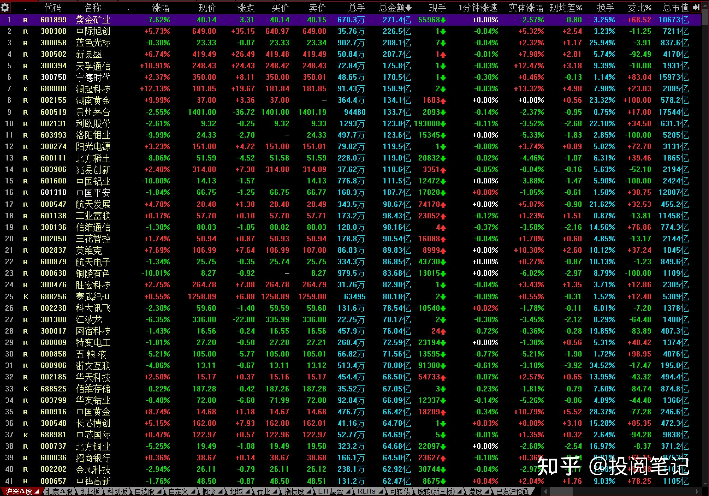Viewport: 709px width, 496px height.
Task: Expand the 股转(新三板) tab menu
Action: click(x=460, y=491)
